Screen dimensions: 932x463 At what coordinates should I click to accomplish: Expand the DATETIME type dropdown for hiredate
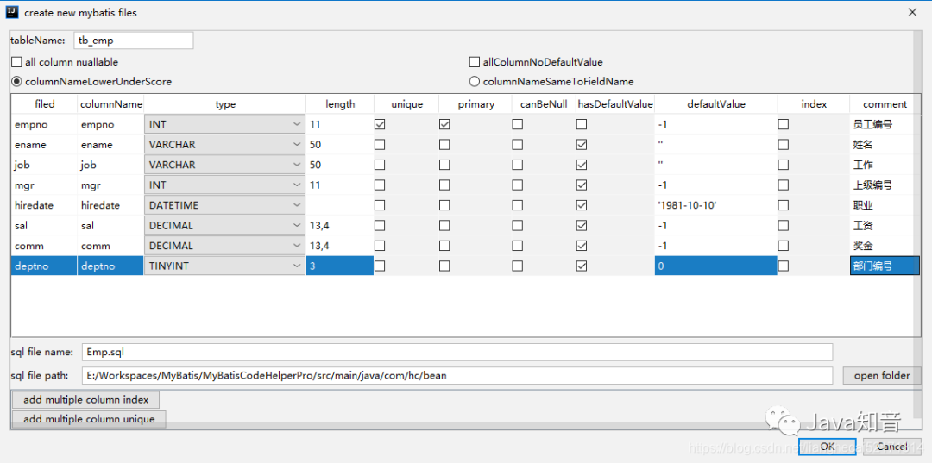click(224, 205)
